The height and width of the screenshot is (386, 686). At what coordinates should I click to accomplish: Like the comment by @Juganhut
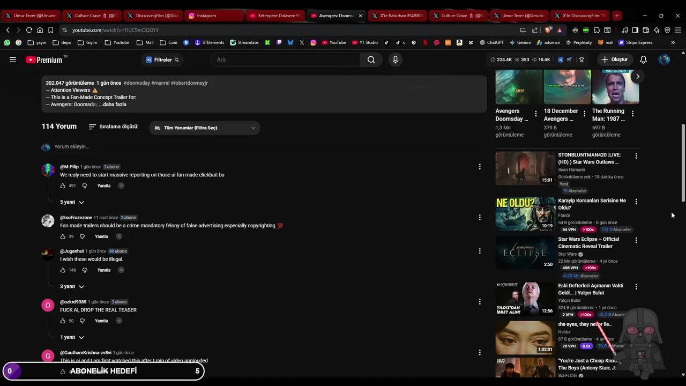pos(63,270)
